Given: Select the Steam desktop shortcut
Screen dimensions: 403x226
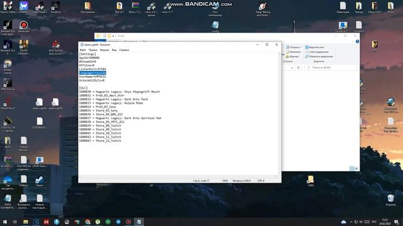Looking at the screenshot, I should click(40, 181).
